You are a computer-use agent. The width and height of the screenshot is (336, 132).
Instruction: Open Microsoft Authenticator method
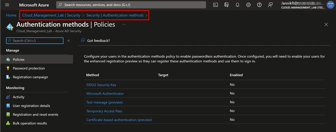(105, 93)
